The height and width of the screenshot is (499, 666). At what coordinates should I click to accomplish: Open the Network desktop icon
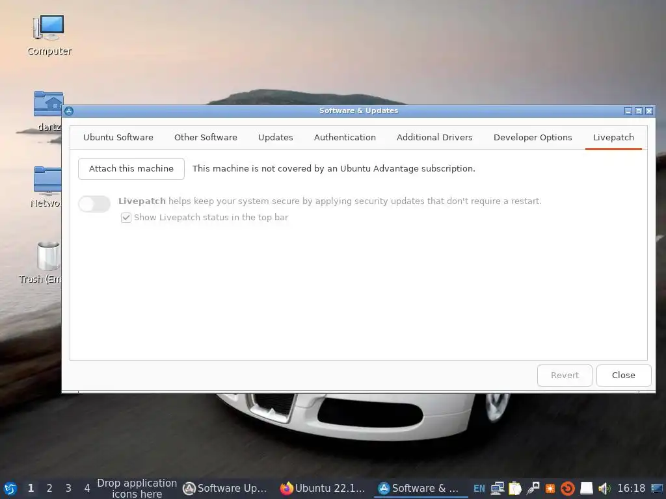point(47,186)
